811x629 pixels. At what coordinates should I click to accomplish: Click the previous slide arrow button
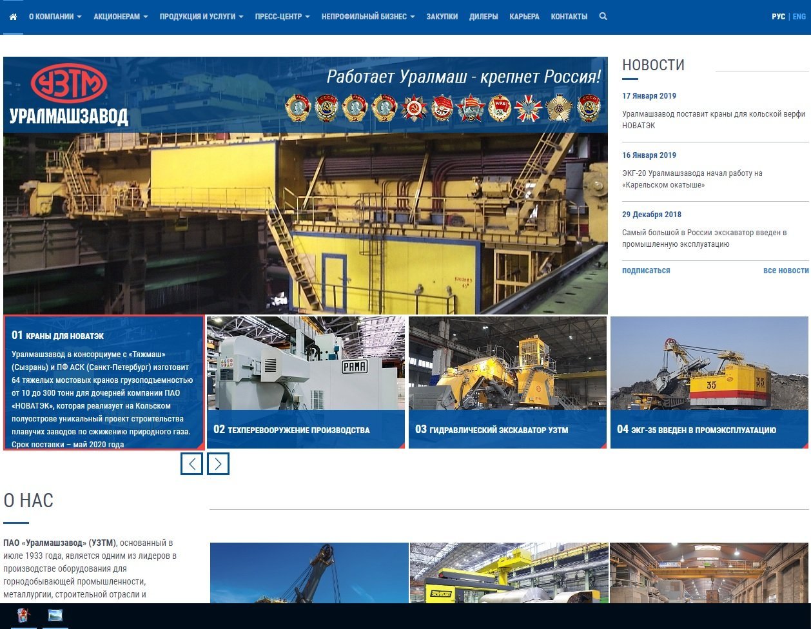pos(191,463)
